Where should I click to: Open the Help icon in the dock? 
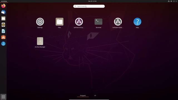click(x=3, y=44)
